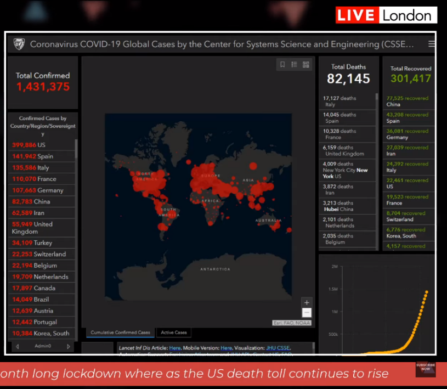This screenshot has width=447, height=389.
Task: Go to previous Admin level with left arrow
Action: [x=18, y=346]
